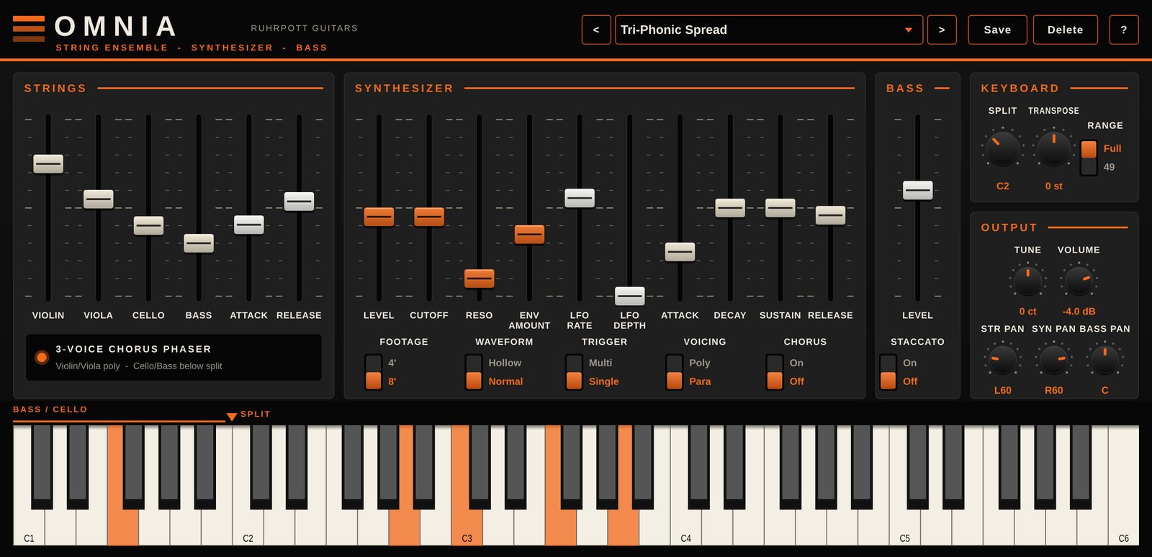Click the LFO Rate fader handle
This screenshot has width=1152, height=557.
pos(580,198)
